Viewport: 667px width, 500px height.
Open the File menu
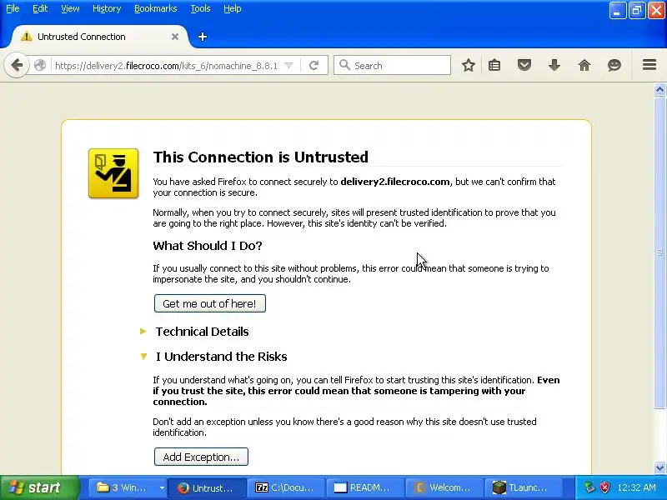[x=13, y=8]
